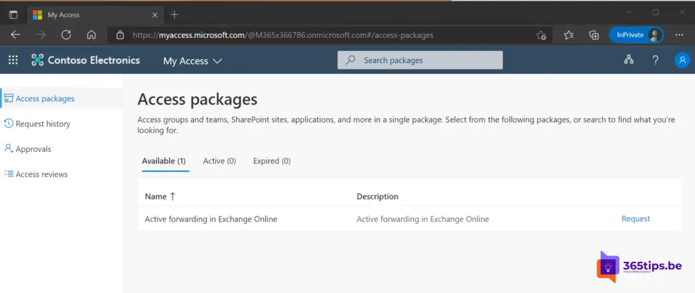Open the user account avatar icon
The width and height of the screenshot is (695, 293).
click(682, 60)
